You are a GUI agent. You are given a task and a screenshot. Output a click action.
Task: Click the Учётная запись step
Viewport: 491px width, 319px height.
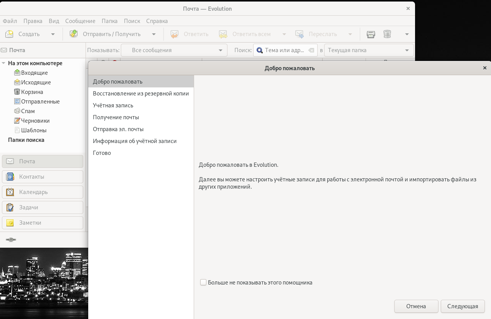pos(141,105)
